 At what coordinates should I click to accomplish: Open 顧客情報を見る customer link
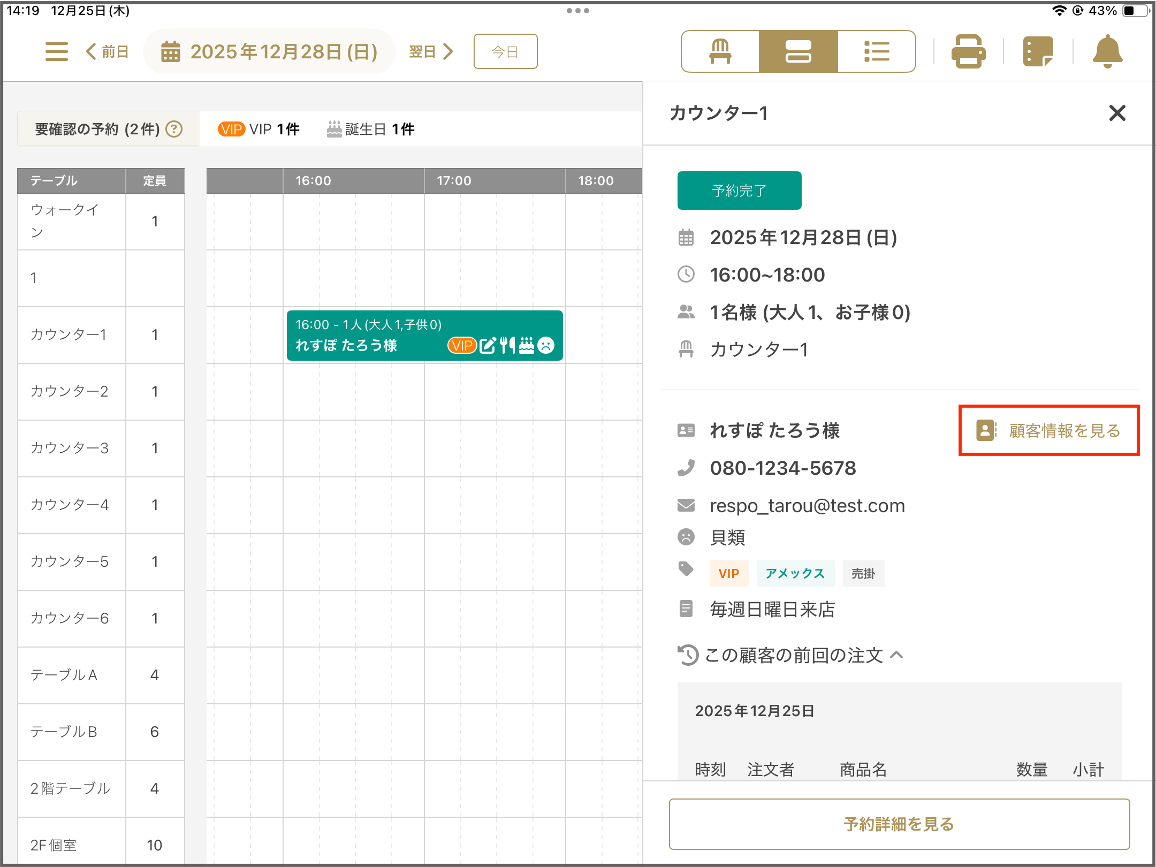[1048, 430]
